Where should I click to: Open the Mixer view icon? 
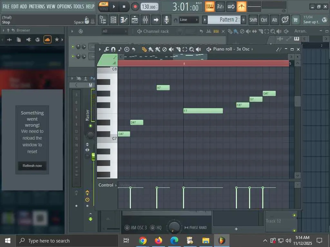tap(145, 20)
